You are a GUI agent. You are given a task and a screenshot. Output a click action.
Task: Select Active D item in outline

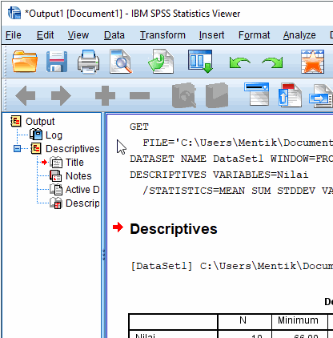point(82,190)
